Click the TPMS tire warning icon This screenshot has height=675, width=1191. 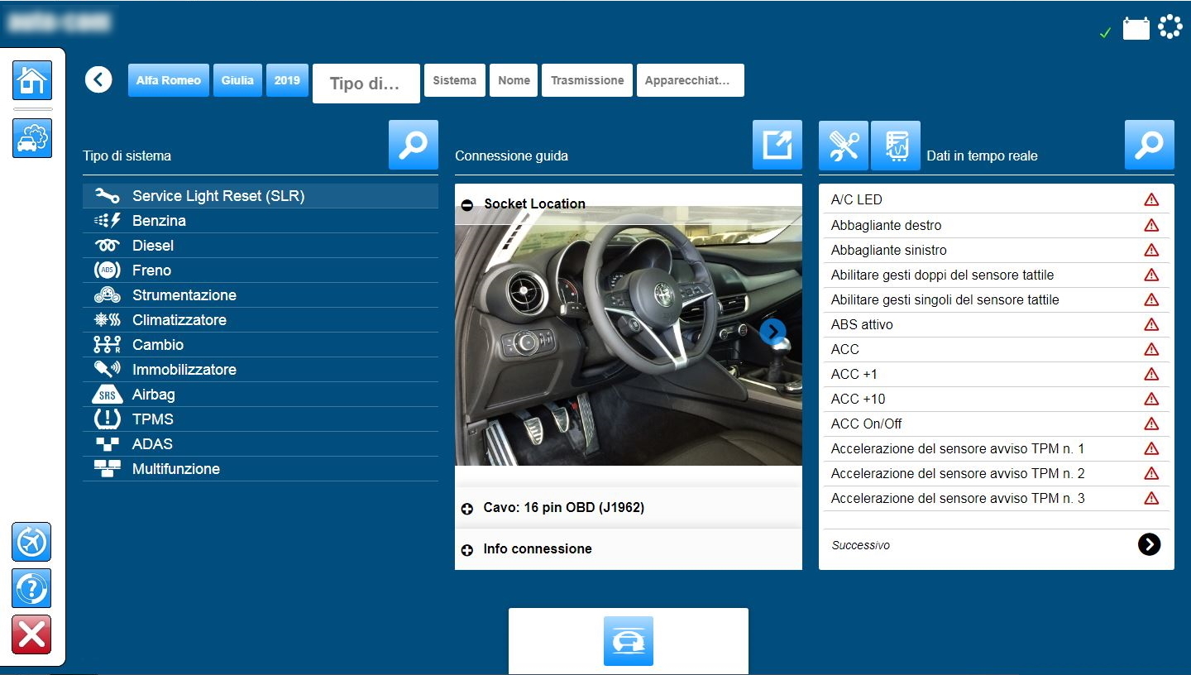point(108,419)
